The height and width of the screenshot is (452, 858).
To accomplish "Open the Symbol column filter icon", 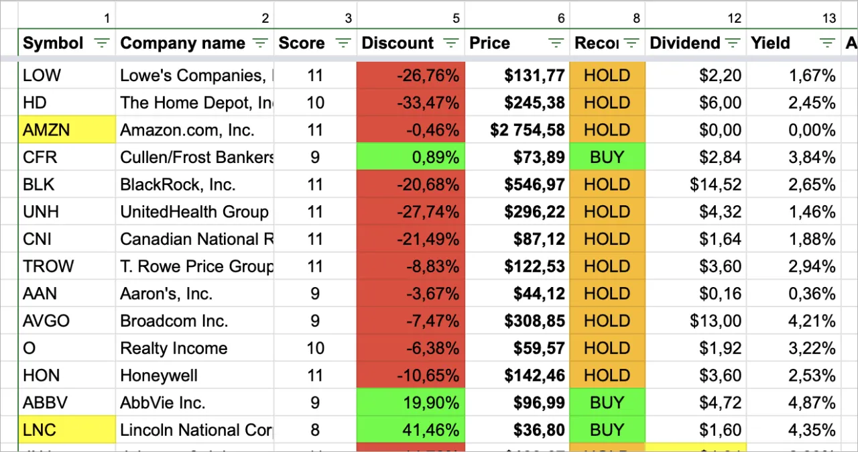I will [101, 44].
